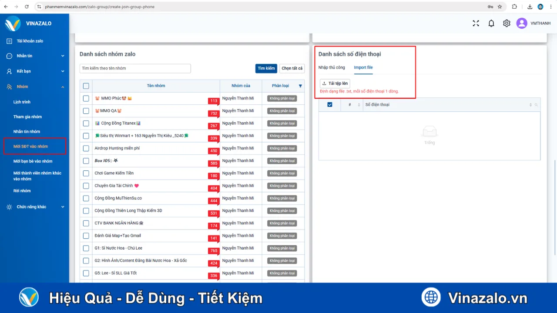557x313 pixels.
Task: Click the VMTHANH user avatar
Action: [522, 23]
